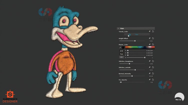188x105 pixels.
Task: Click the B channel value 0.0632184
Action: 149,55
